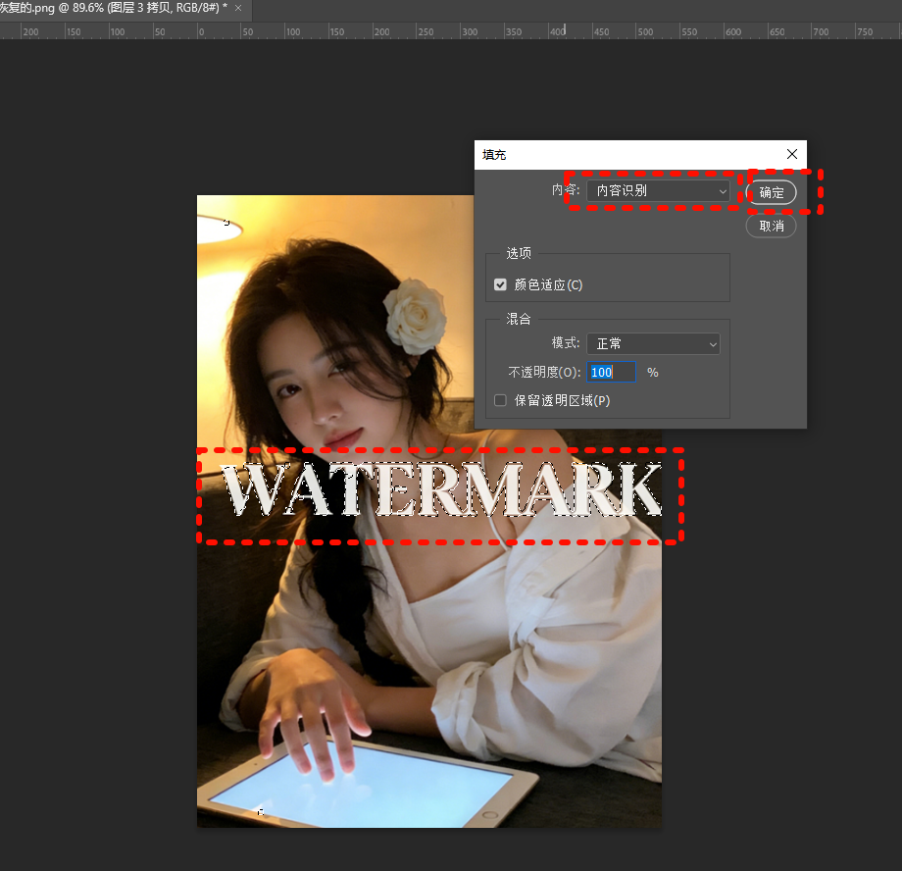Screen dimensions: 902x871
Task: Click the 确定 button to apply fill
Action: click(x=772, y=192)
